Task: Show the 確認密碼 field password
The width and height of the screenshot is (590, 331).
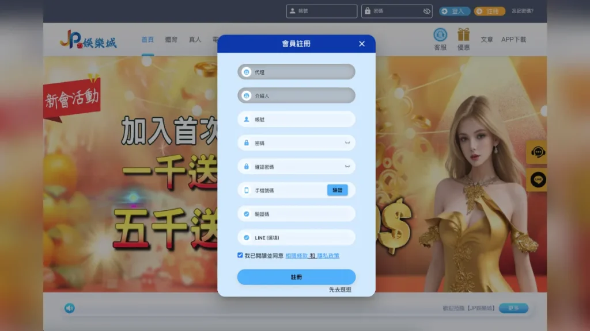Action: tap(346, 166)
